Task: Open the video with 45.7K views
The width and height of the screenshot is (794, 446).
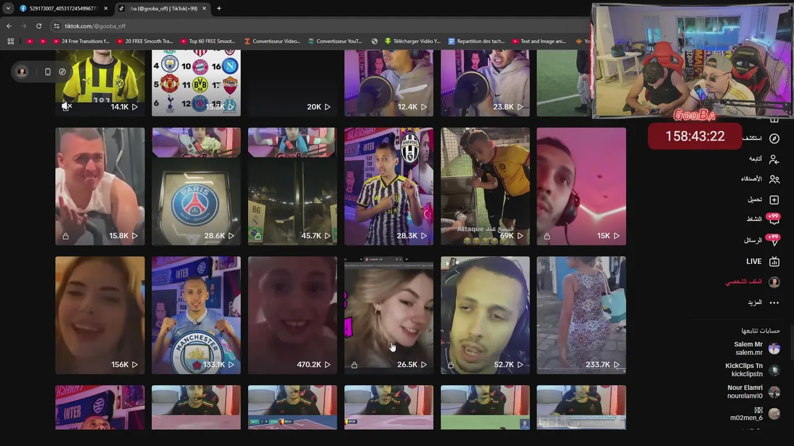Action: click(292, 186)
